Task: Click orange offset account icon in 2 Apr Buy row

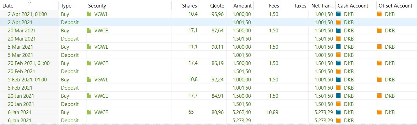Action: 380,14
